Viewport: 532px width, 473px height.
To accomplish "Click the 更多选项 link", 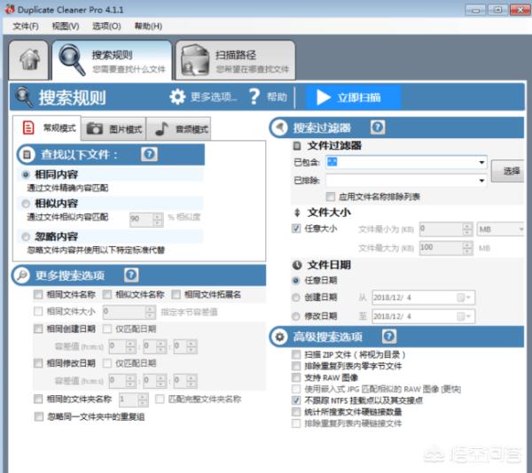I will [x=214, y=97].
